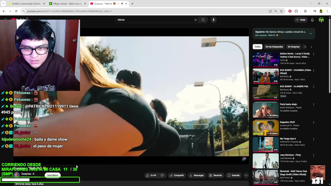Clear the search text with X
The image size is (331, 186).
tap(195, 20)
